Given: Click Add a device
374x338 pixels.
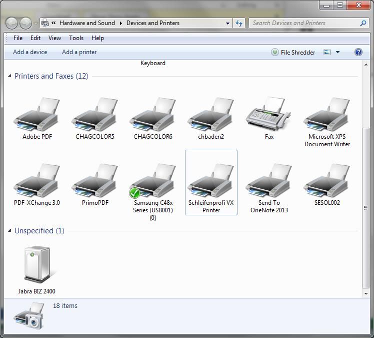Looking at the screenshot, I should coord(30,52).
